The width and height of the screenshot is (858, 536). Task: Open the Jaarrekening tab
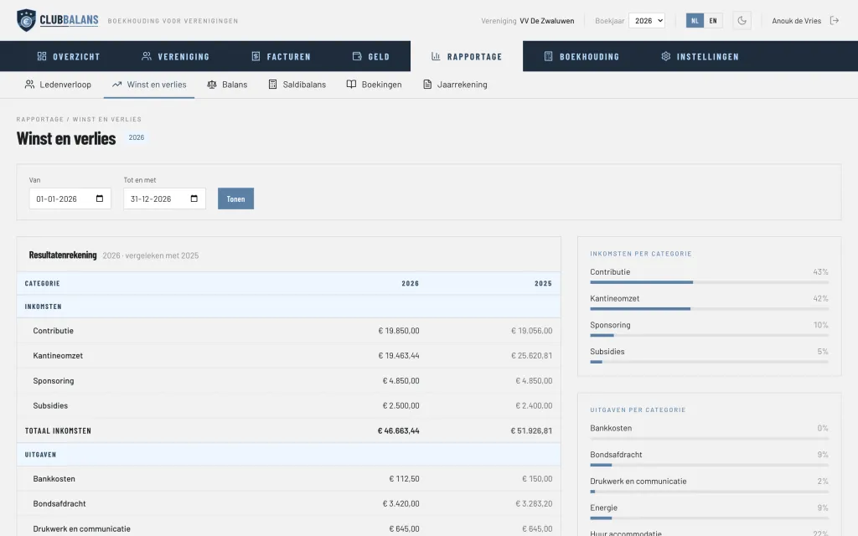pos(455,85)
